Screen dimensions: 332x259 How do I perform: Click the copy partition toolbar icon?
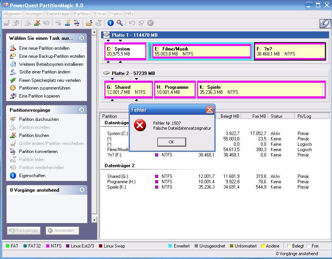click(16, 23)
